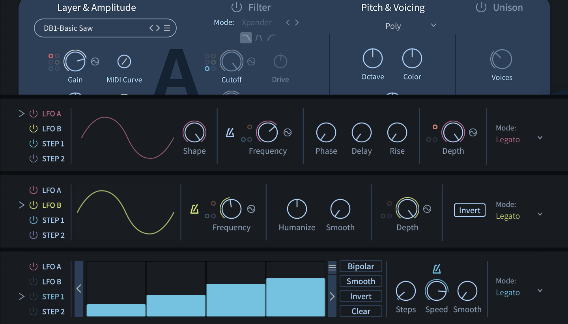Viewport: 568px width, 324px height.
Task: Click step sequencer Invert button
Action: (361, 296)
